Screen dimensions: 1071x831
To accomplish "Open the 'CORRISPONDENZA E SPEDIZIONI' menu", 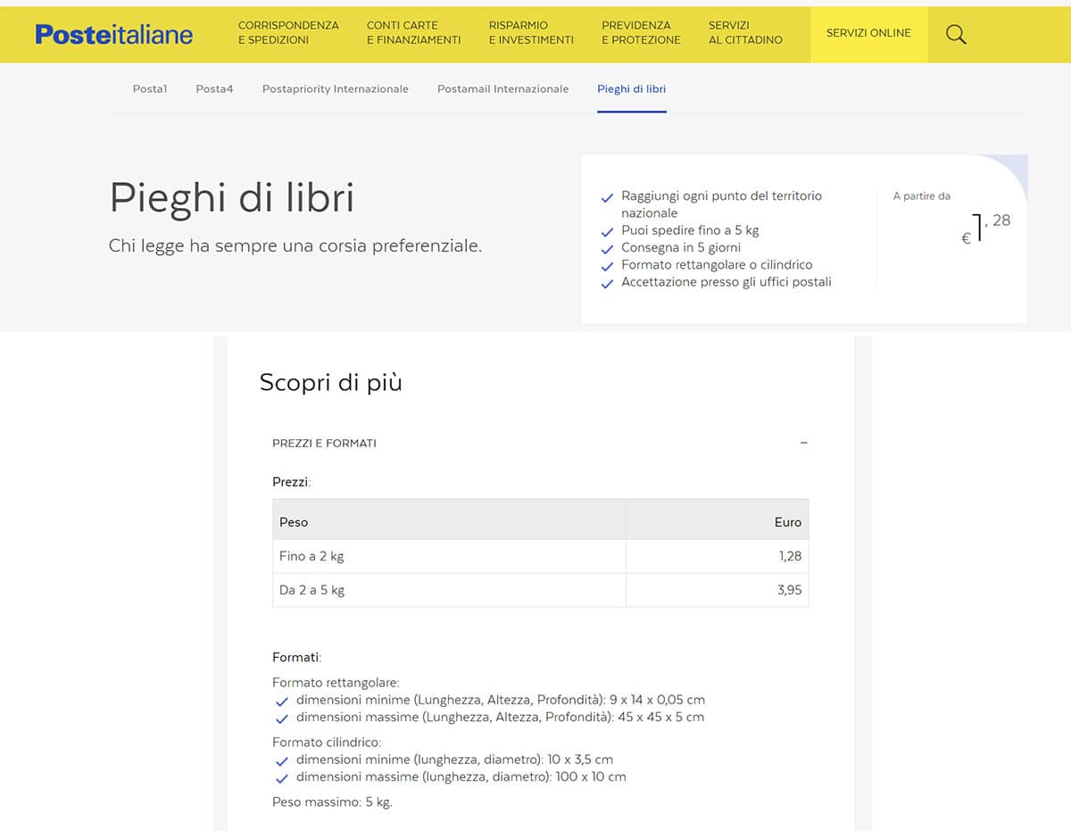I will coord(287,33).
